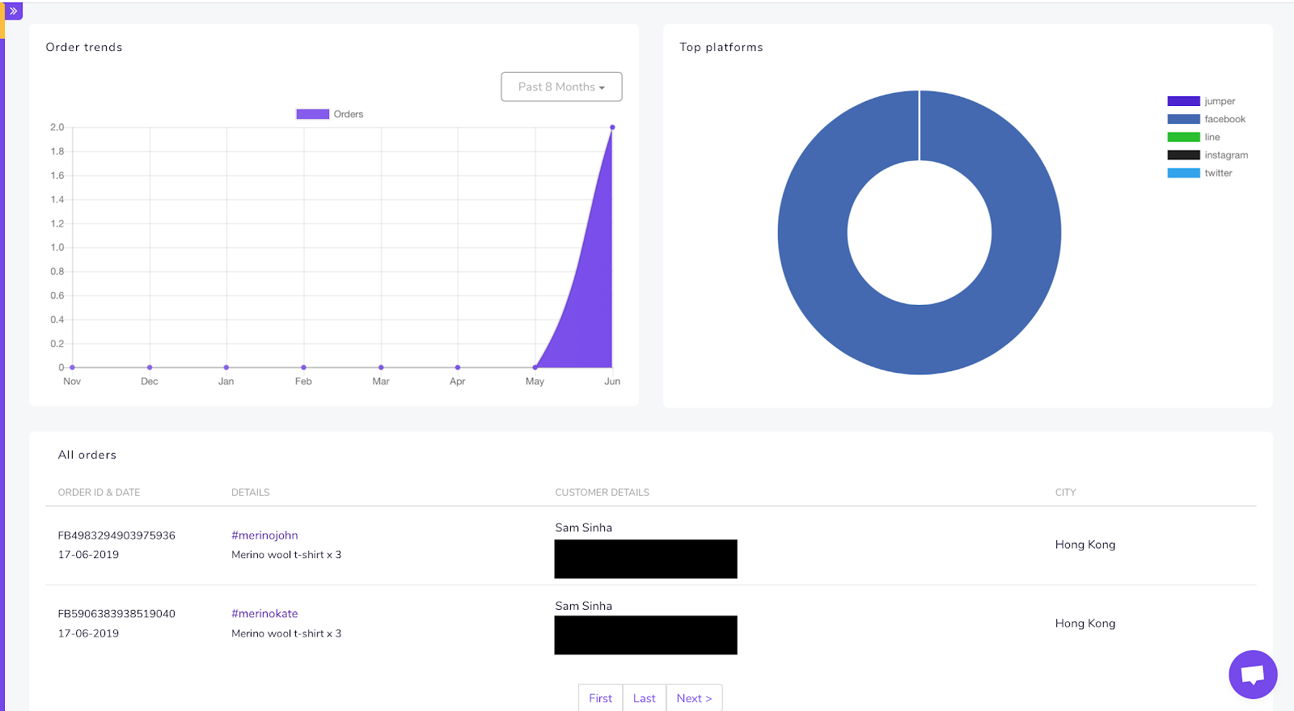Select order FB5906383938519040
This screenshot has height=711, width=1294.
[x=116, y=614]
